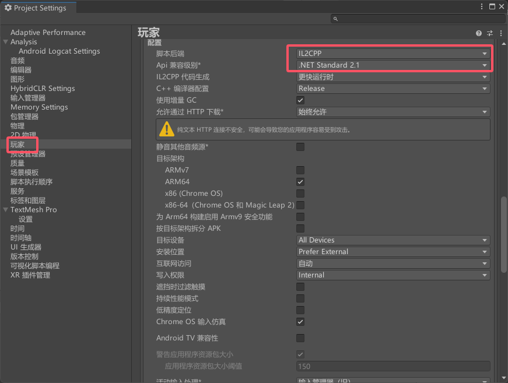Click the Project Settings gear icon
Screen dimensions: 508x383
(8, 8)
